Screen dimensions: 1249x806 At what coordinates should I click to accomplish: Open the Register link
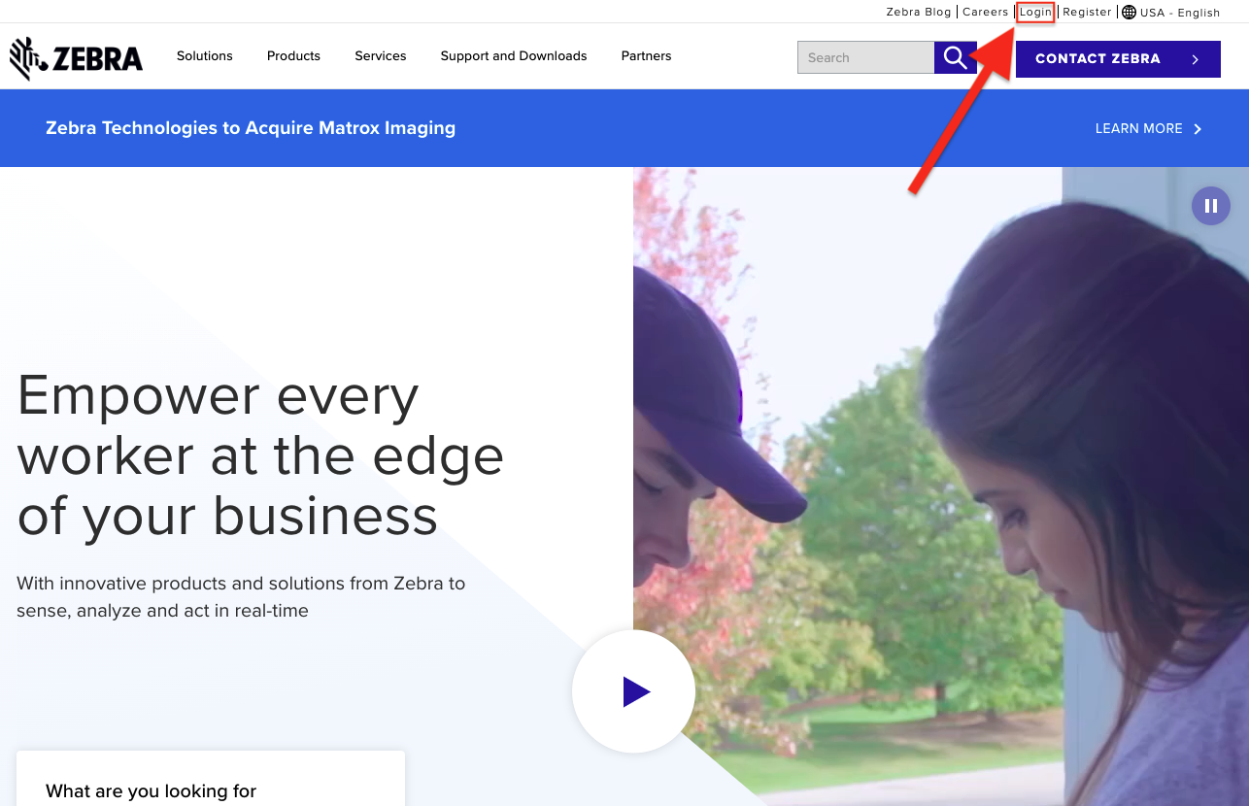click(1087, 13)
